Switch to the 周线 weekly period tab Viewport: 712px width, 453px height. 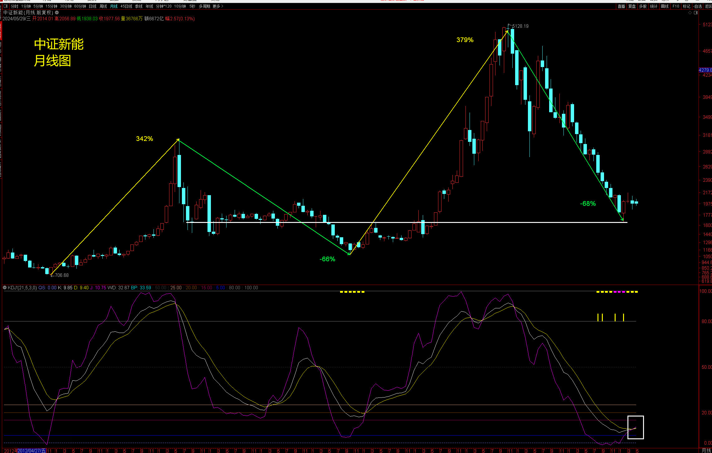coord(103,6)
